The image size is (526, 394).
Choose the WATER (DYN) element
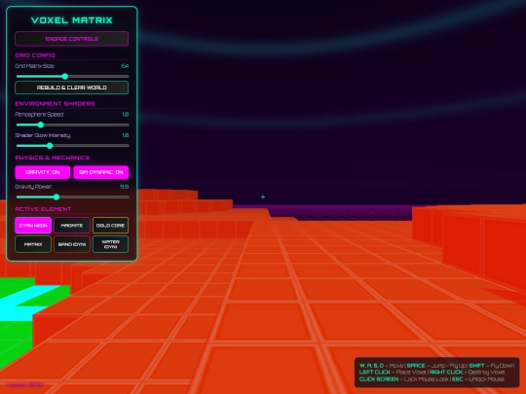click(110, 244)
